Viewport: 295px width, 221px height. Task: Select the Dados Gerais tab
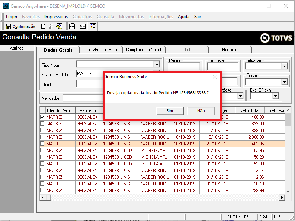(x=58, y=50)
